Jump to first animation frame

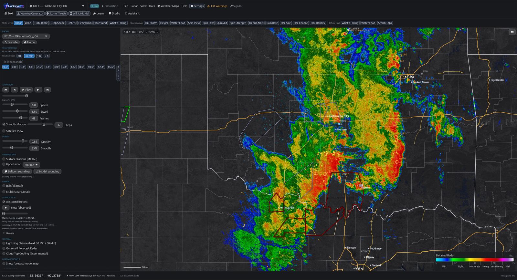(5, 90)
